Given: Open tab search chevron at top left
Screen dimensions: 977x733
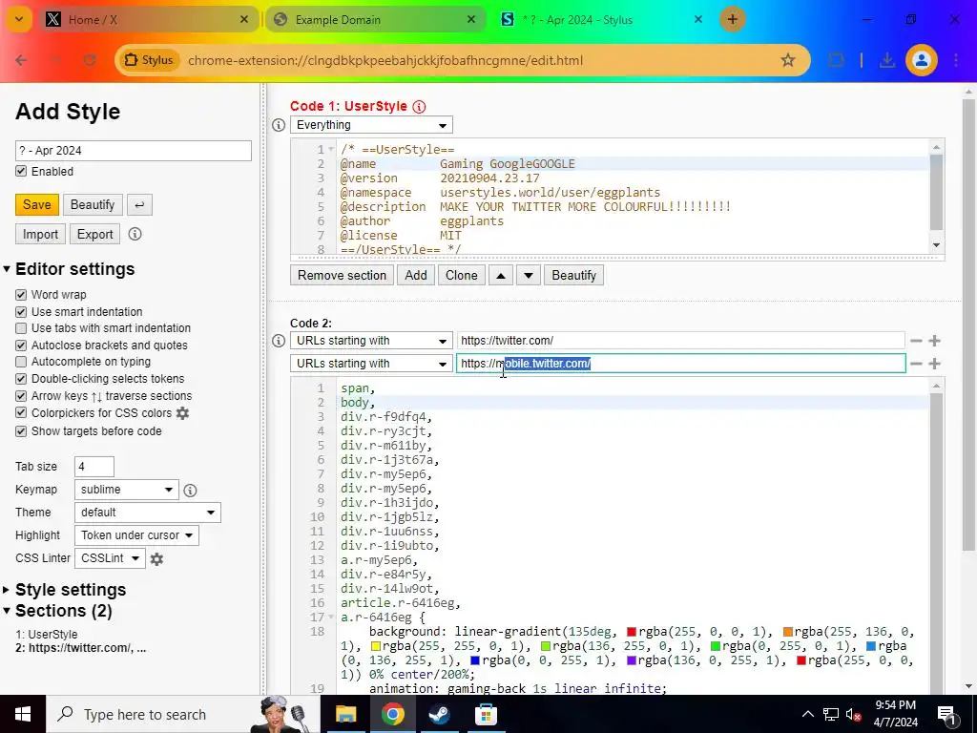Looking at the screenshot, I should 19,19.
